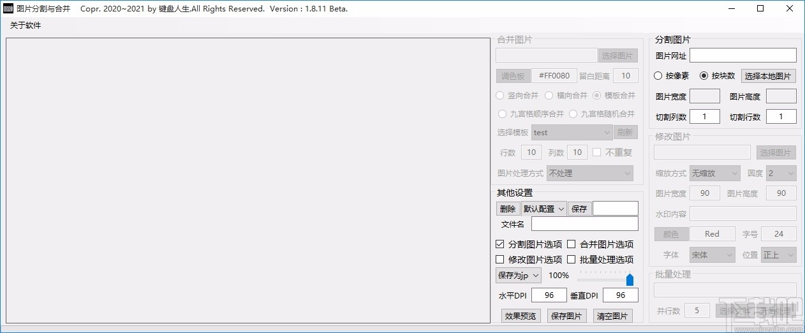Click the 清空图片 button

tap(612, 316)
